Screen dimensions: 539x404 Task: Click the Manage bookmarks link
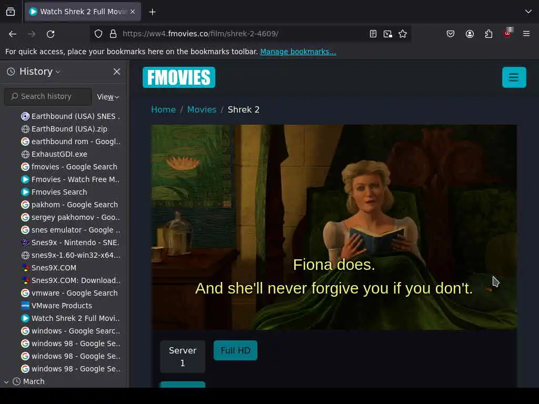pyautogui.click(x=298, y=52)
